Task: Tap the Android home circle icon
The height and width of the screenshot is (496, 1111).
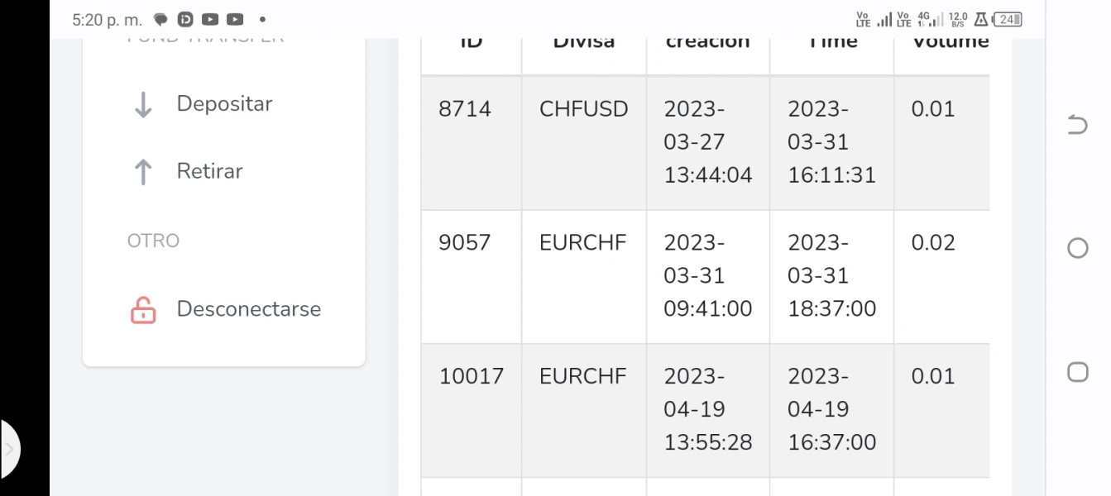Action: coord(1077,248)
